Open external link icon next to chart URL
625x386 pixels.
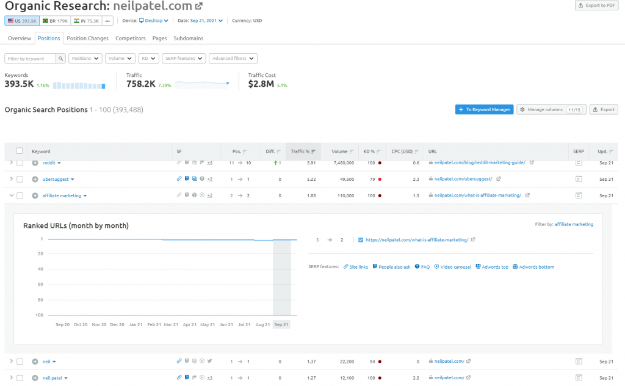tap(473, 239)
